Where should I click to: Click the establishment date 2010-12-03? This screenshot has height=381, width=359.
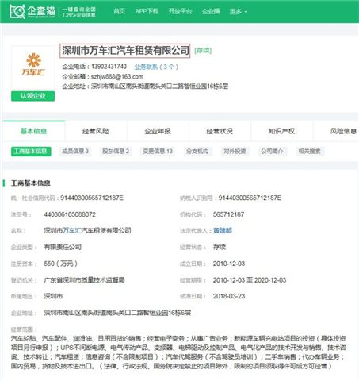[x=229, y=264]
